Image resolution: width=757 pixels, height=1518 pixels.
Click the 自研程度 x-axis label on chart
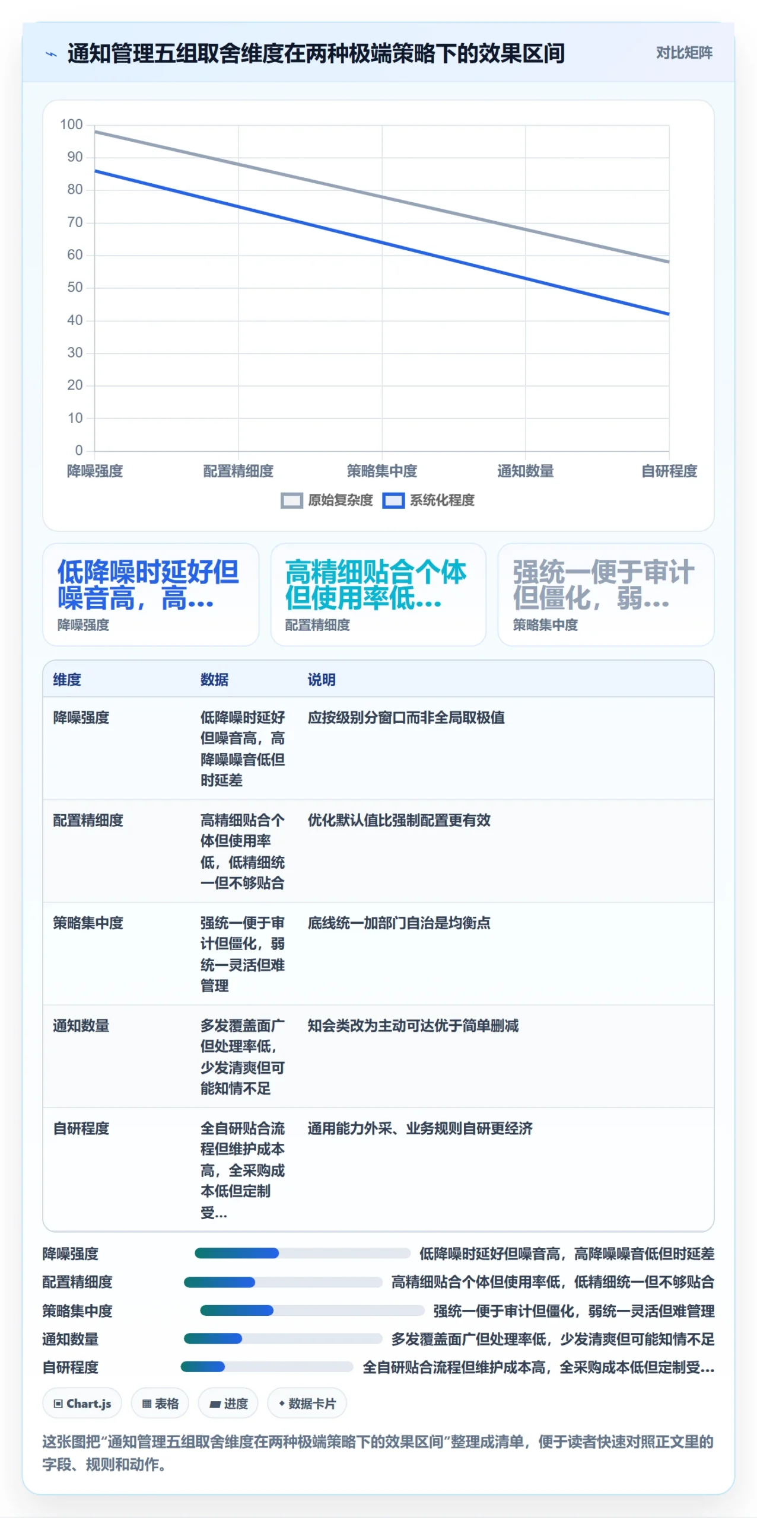pos(669,471)
